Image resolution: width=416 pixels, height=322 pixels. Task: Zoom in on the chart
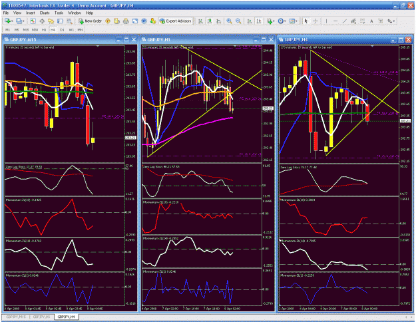pos(229,21)
